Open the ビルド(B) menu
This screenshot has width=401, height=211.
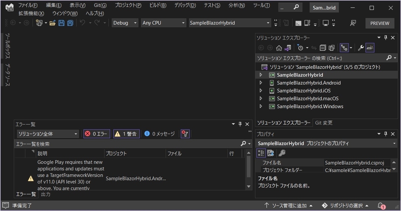point(158,5)
